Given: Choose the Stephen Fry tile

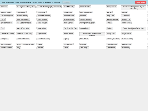Looking at the screenshot, I should click(126, 19).
